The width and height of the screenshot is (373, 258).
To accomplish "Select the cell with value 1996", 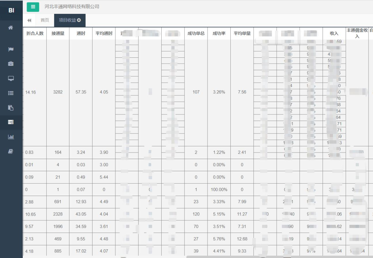I will point(58,227).
